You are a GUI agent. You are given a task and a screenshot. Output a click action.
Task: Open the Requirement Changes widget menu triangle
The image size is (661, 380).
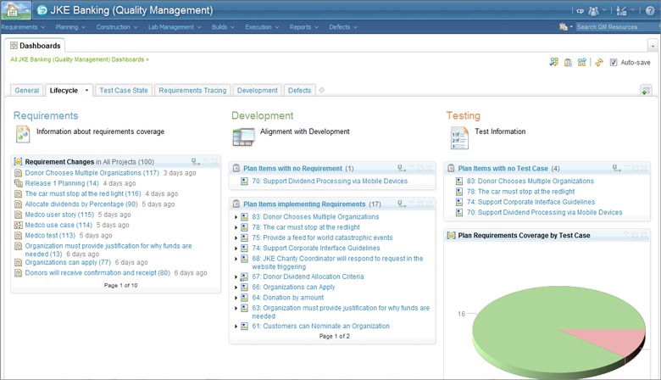coord(205,161)
